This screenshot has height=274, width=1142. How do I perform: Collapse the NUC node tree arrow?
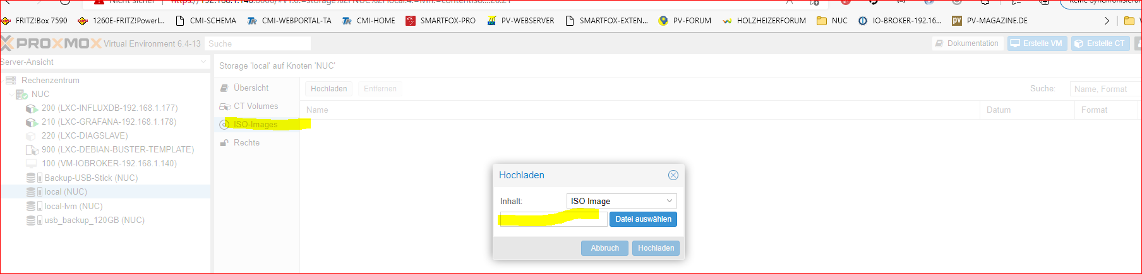point(10,94)
